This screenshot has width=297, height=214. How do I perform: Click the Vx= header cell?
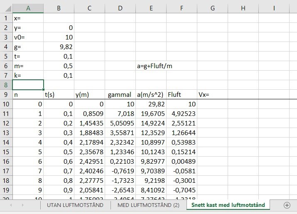point(212,95)
